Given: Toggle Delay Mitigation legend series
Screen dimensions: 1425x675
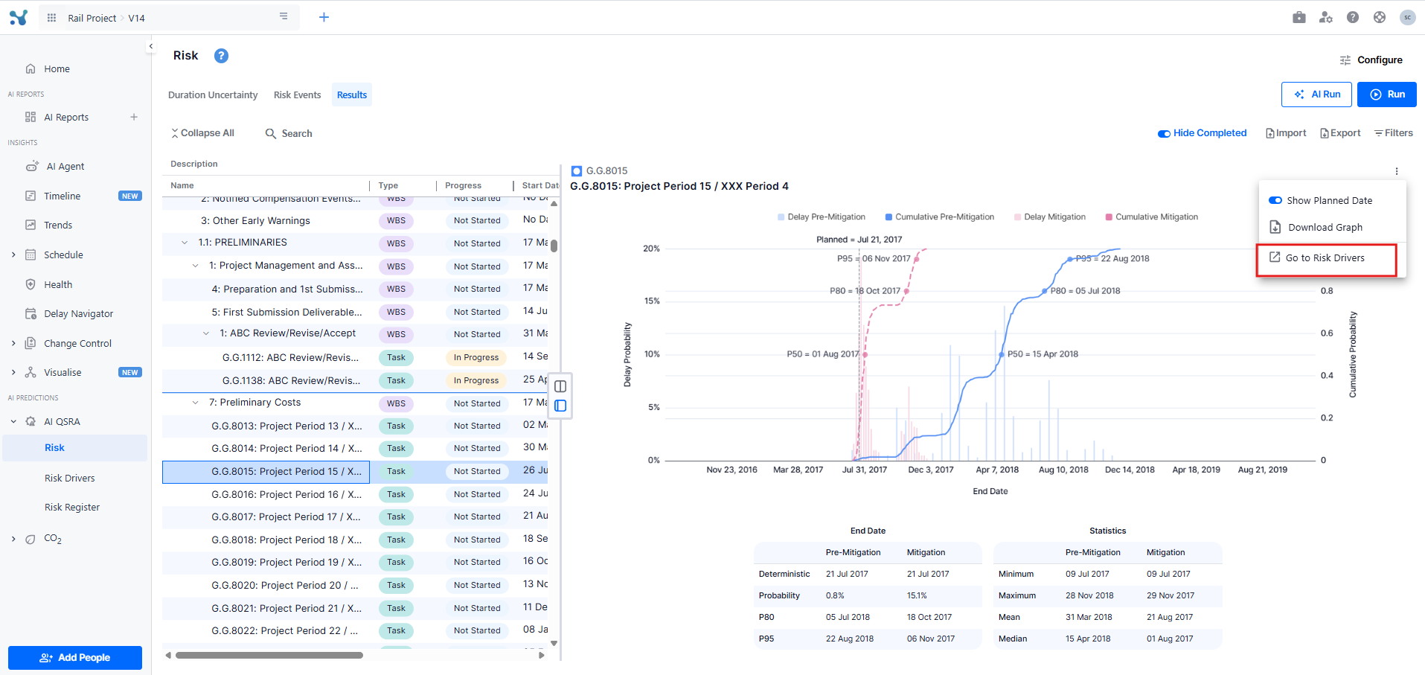Looking at the screenshot, I should 1049,217.
